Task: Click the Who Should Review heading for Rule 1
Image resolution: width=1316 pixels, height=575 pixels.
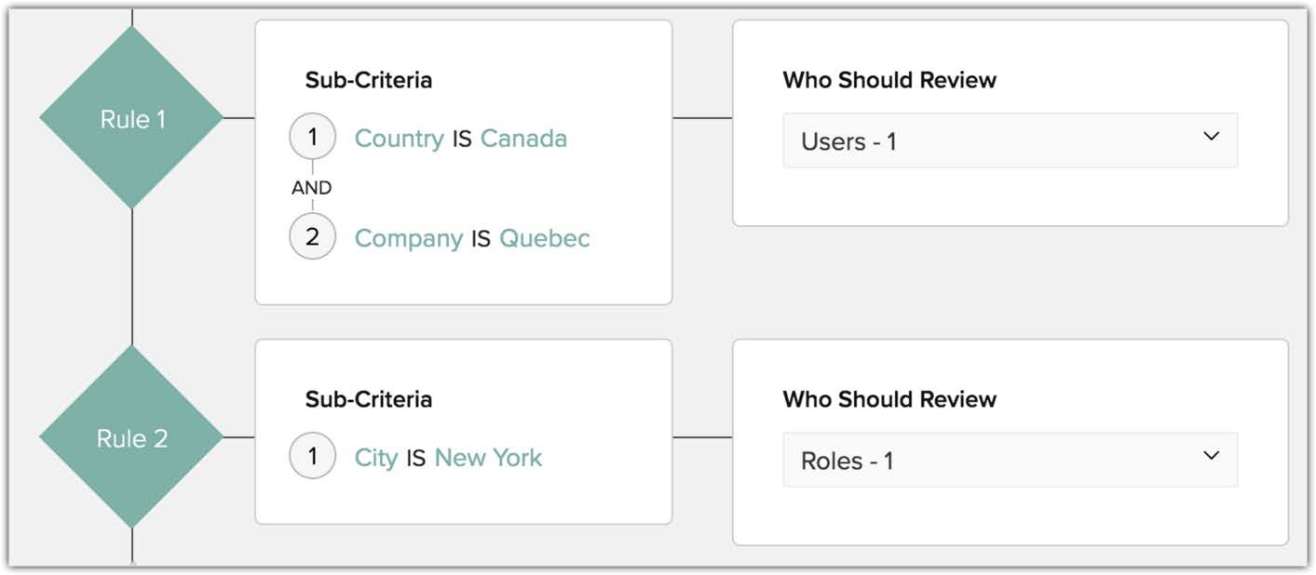Action: (889, 80)
